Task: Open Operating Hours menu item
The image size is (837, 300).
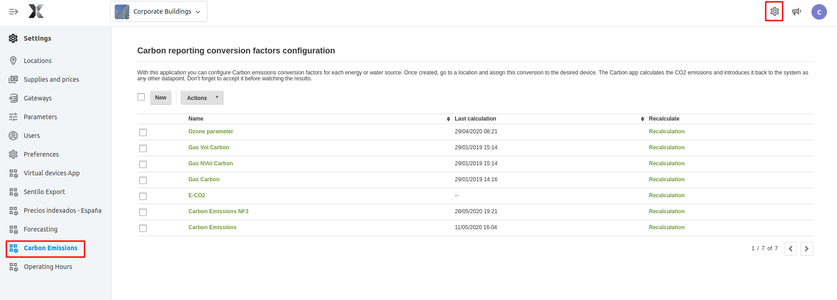Action: click(x=48, y=267)
